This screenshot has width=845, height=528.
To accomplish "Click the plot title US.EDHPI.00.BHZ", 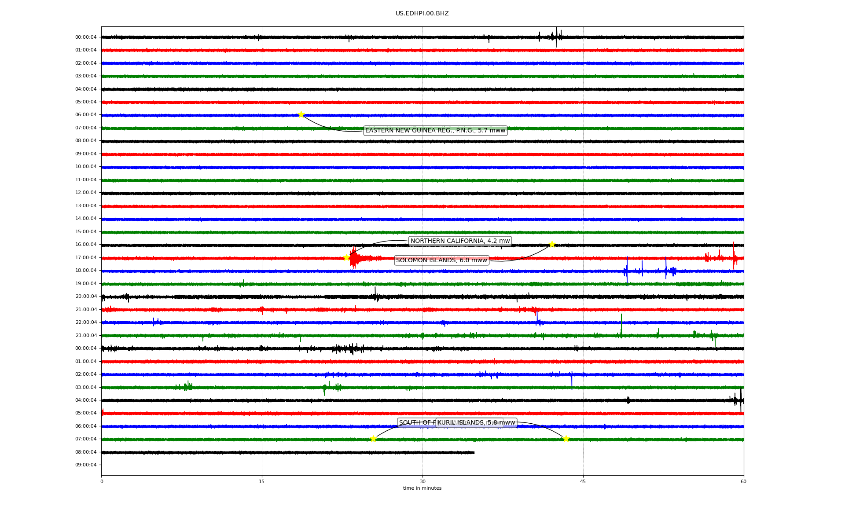I will [422, 14].
